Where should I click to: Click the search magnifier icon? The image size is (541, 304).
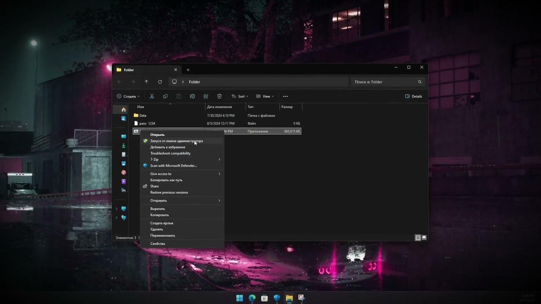pos(420,82)
